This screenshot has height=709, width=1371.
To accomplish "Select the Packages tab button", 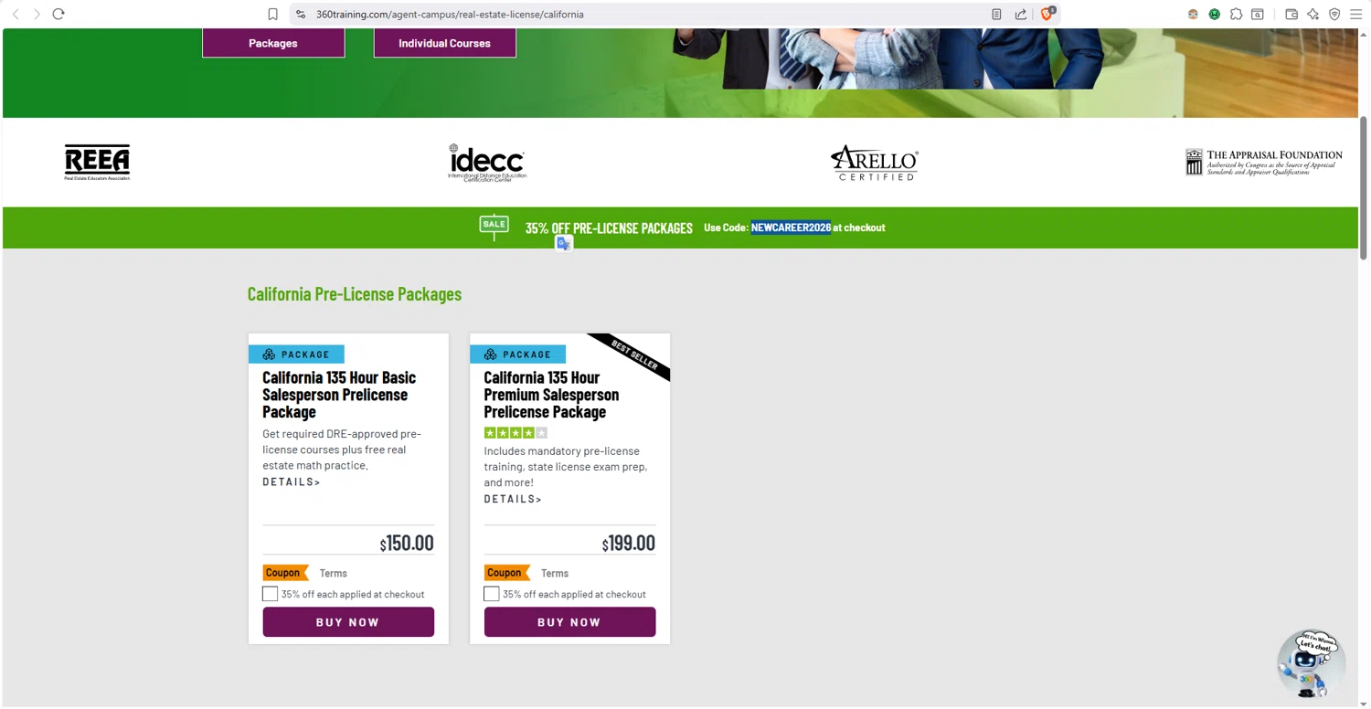I will 273,43.
